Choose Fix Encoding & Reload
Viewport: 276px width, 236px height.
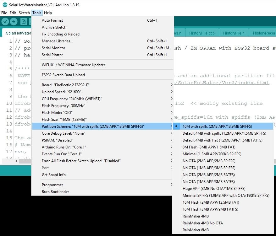[102, 34]
